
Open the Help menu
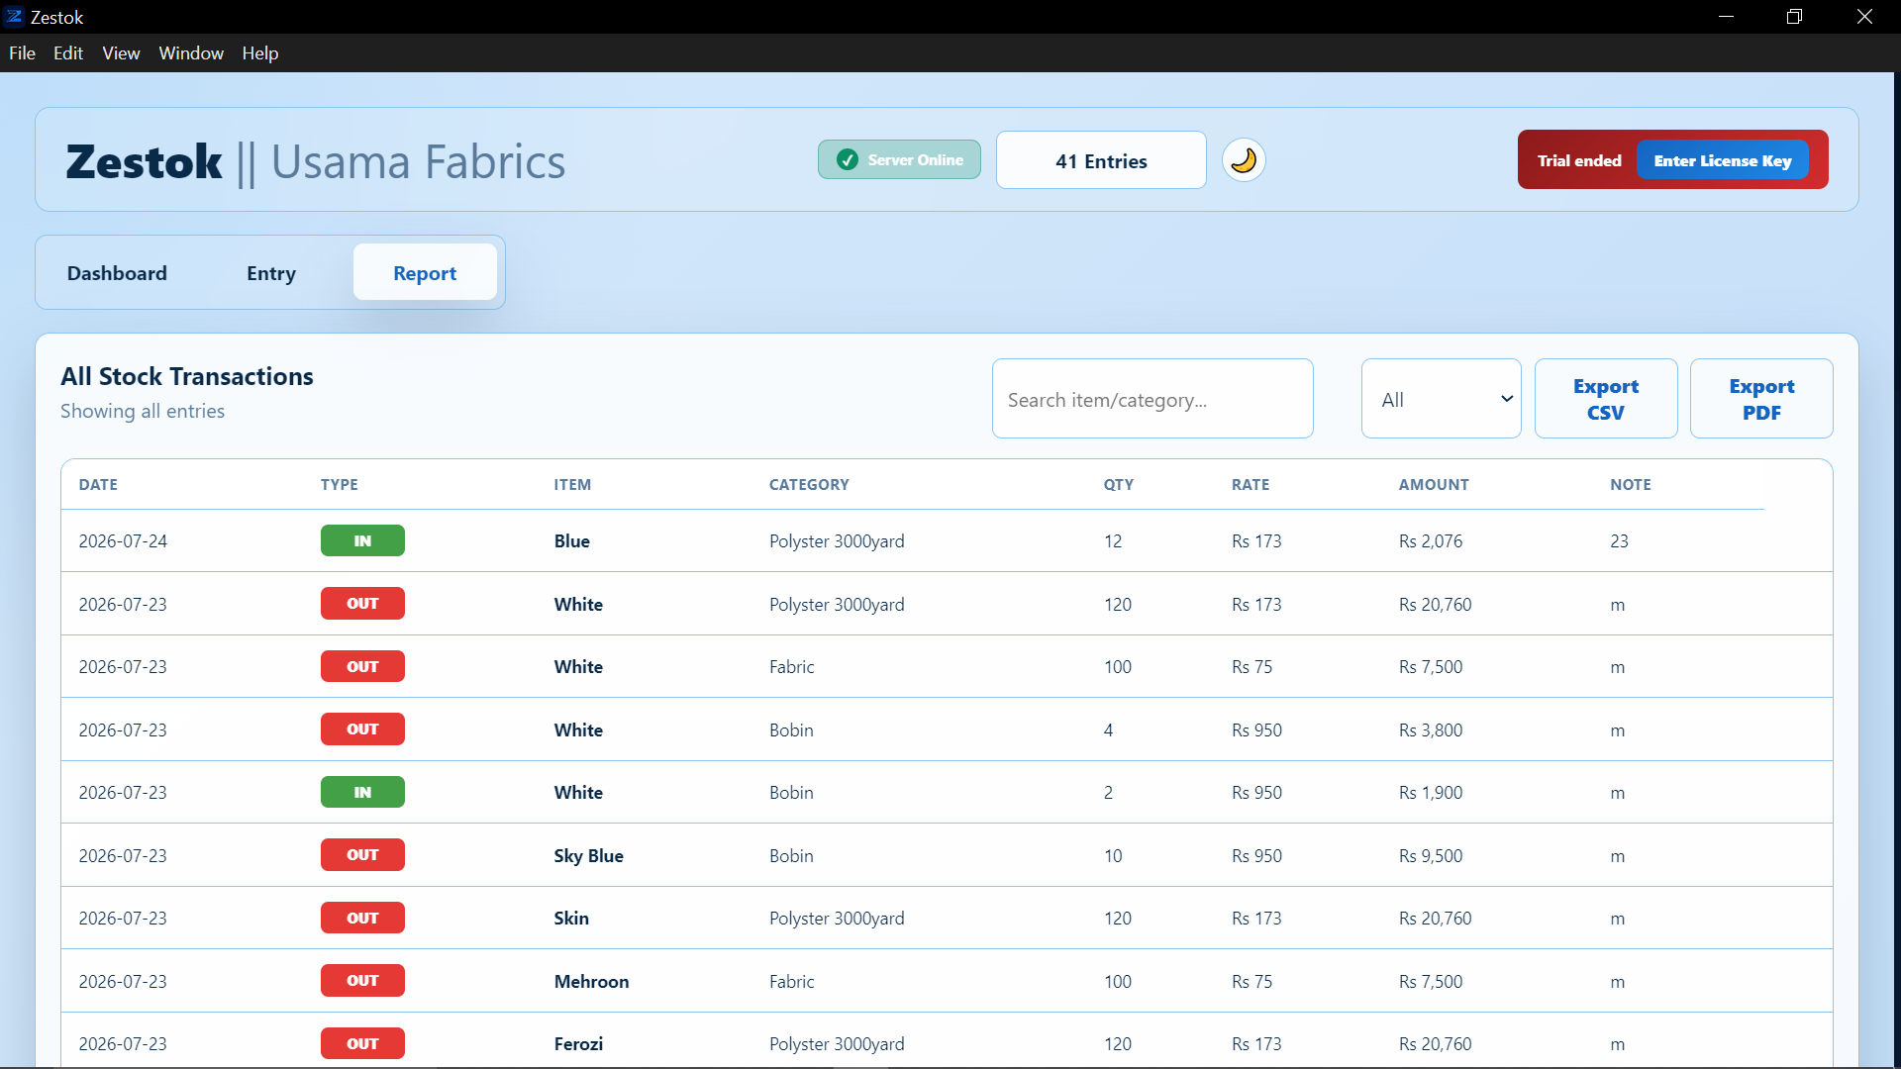coord(260,52)
